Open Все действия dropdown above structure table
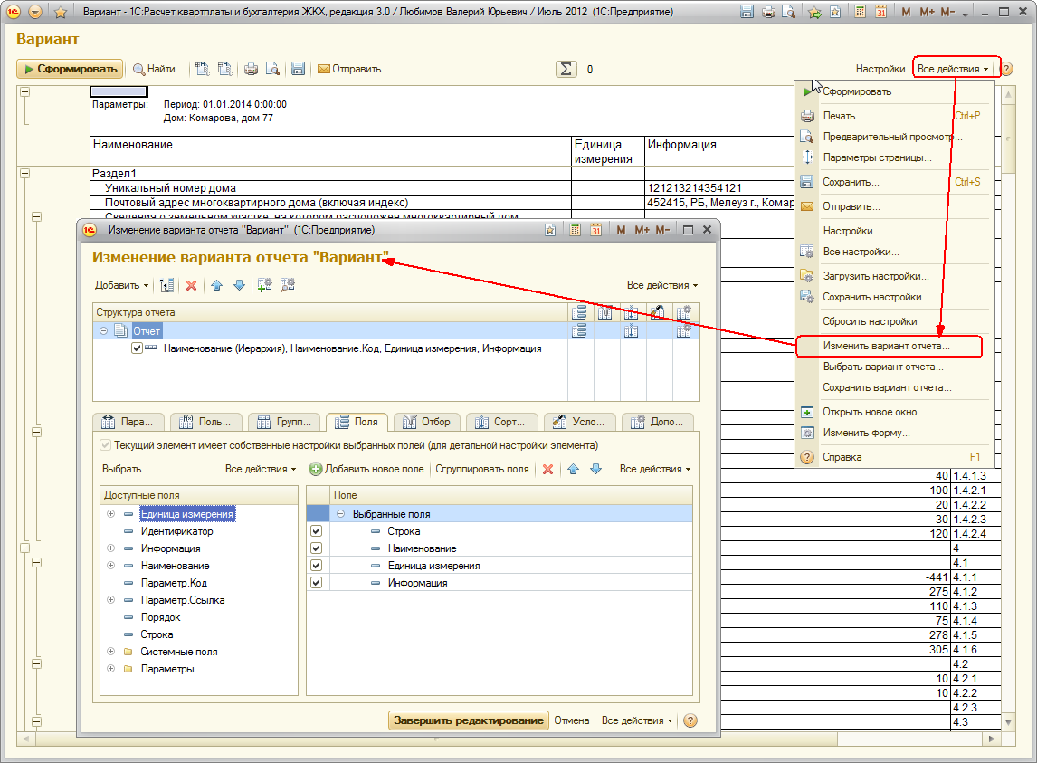 tap(662, 285)
